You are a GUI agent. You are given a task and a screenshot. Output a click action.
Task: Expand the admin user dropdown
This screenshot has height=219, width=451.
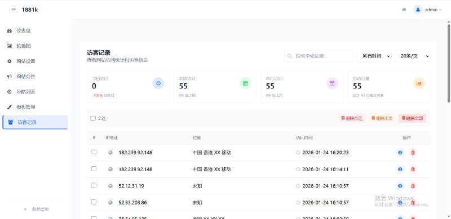(433, 10)
